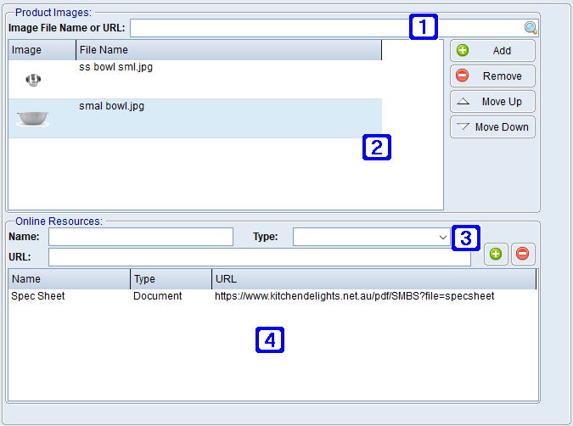Click into the online resource URL field

click(x=259, y=257)
